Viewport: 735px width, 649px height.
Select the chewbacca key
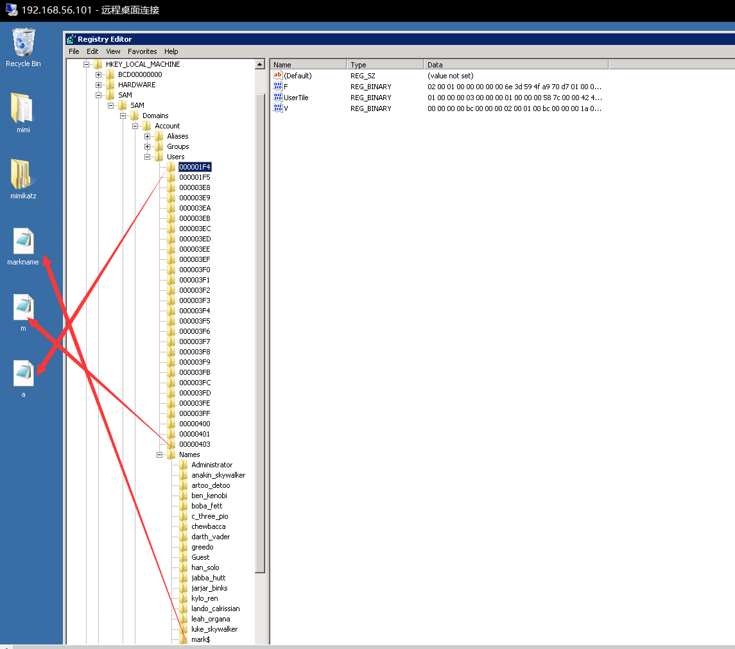click(208, 526)
